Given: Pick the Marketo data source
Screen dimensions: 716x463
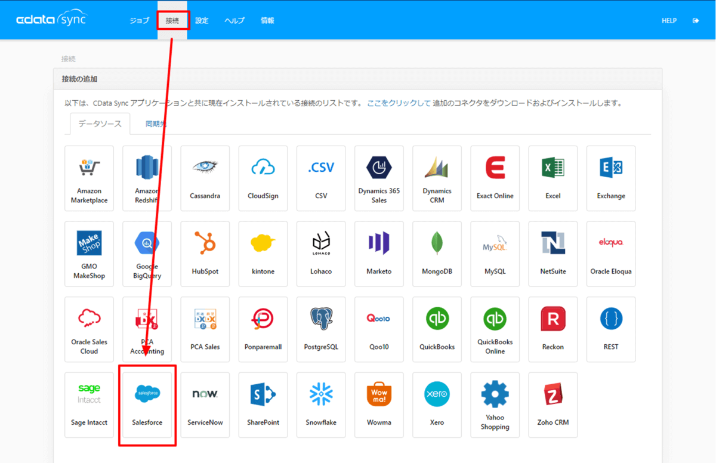Looking at the screenshot, I should (x=379, y=254).
